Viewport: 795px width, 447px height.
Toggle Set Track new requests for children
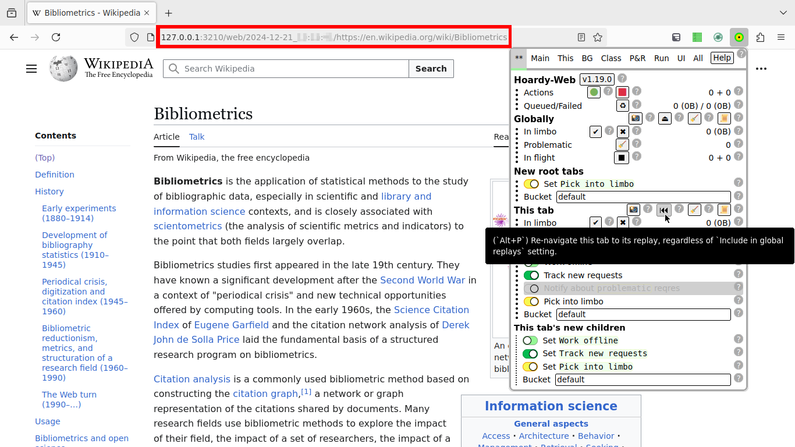click(x=530, y=353)
